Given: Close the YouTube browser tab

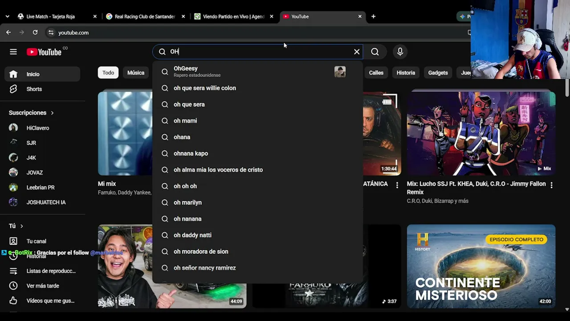Looking at the screenshot, I should pyautogui.click(x=360, y=16).
